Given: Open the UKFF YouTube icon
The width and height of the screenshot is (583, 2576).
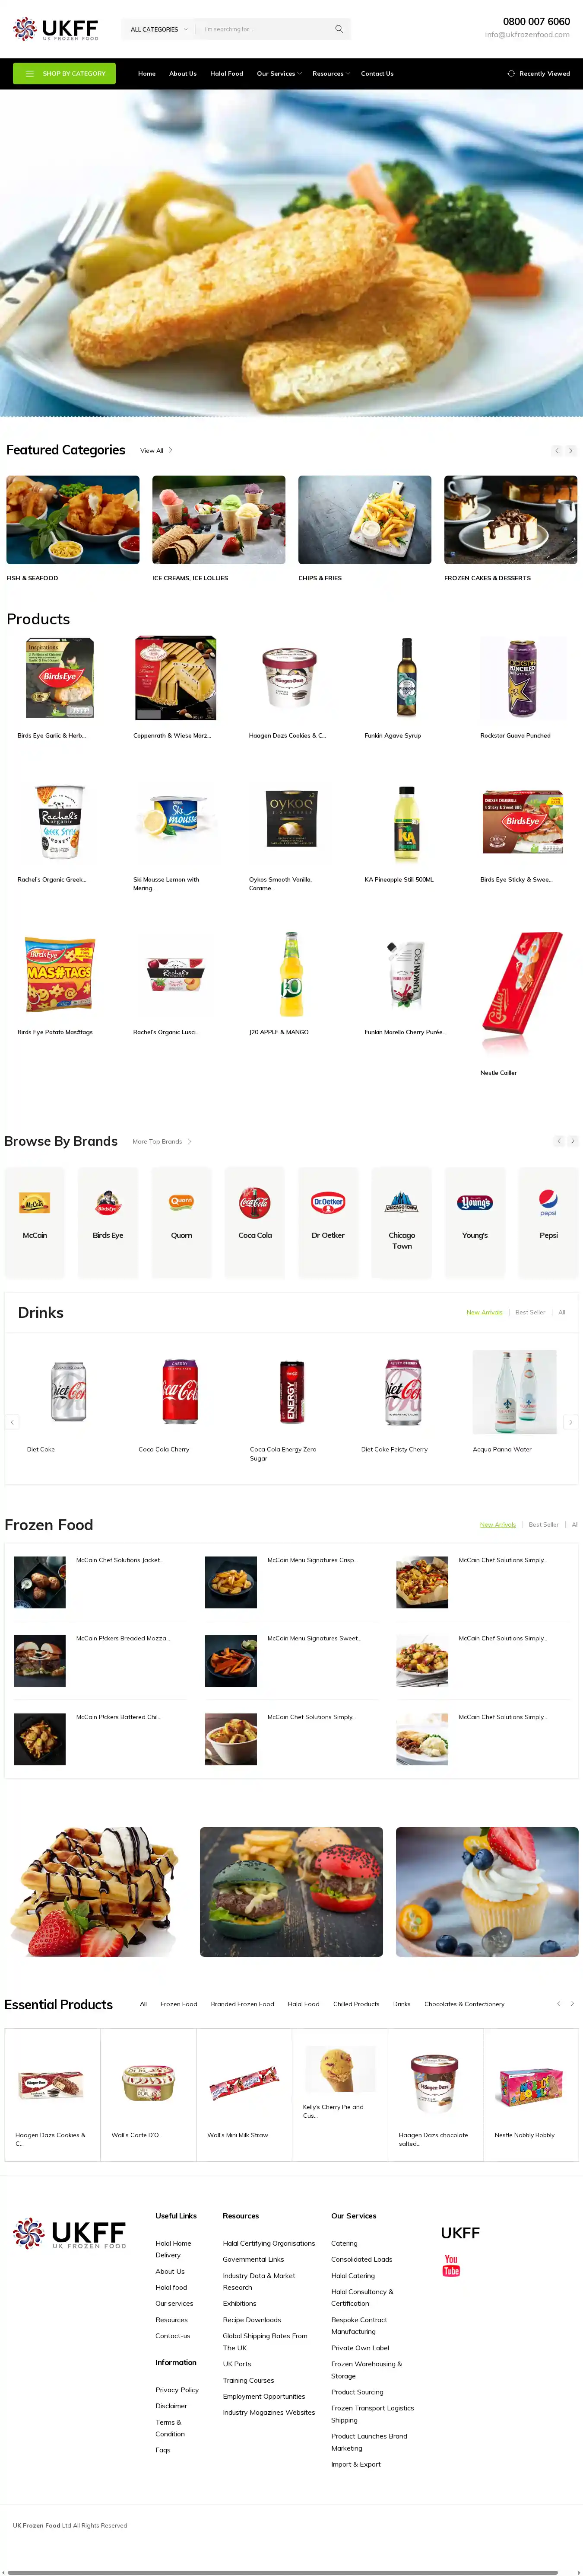Looking at the screenshot, I should click(x=451, y=2265).
